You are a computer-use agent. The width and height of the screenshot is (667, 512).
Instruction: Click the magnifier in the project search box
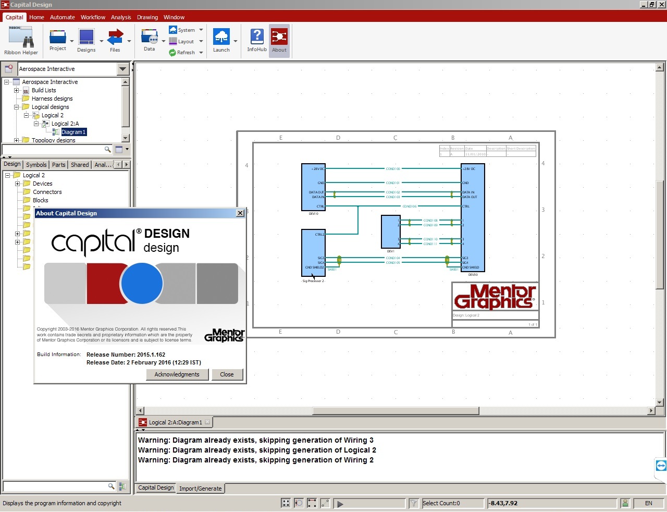107,150
